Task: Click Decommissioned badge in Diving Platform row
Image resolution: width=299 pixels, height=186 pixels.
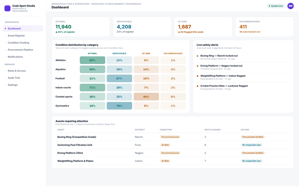Action: coord(170,153)
